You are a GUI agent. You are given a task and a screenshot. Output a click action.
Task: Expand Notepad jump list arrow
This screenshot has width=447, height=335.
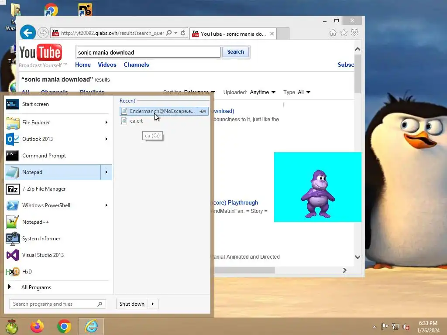tap(107, 172)
